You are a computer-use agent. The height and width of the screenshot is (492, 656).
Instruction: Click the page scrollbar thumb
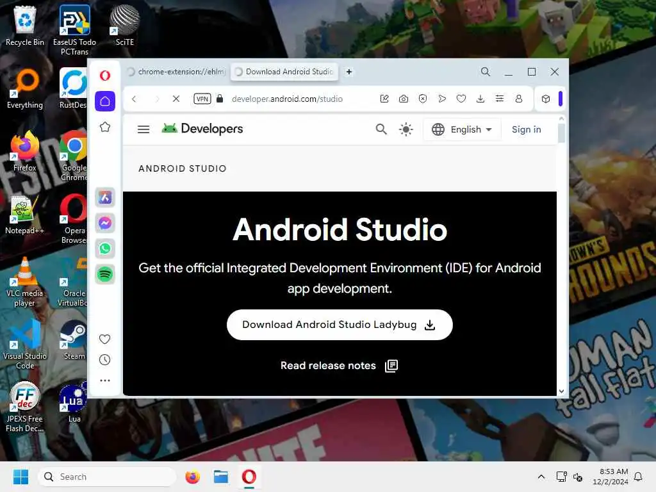point(561,133)
